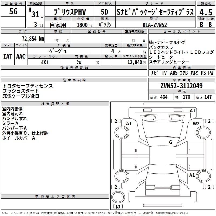Select inspector note 外装小傷有り、仕上げ跡

[25, 133]
